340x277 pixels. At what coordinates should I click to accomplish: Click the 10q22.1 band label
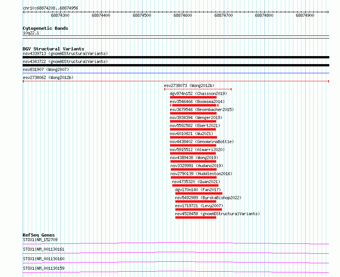31,33
